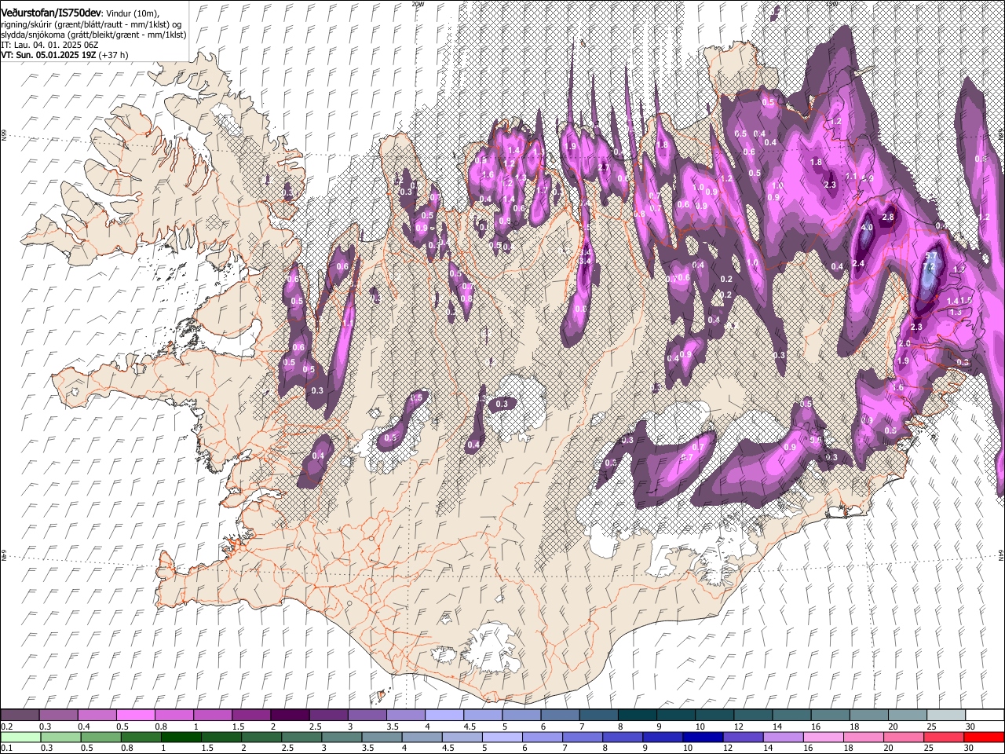Select bright pink swatch between 0.5 and 0.8, upper row
The height and width of the screenshot is (754, 1005).
tap(136, 716)
